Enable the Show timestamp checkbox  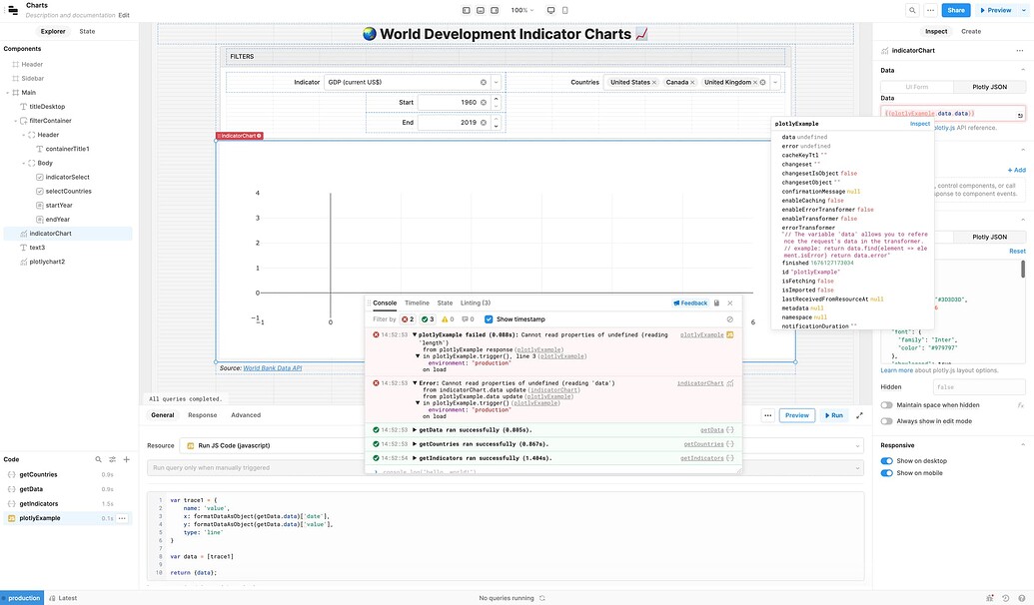(490, 318)
